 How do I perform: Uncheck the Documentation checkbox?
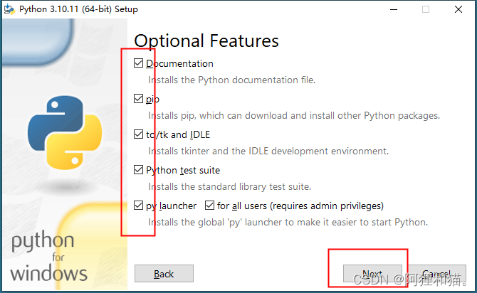pos(138,63)
